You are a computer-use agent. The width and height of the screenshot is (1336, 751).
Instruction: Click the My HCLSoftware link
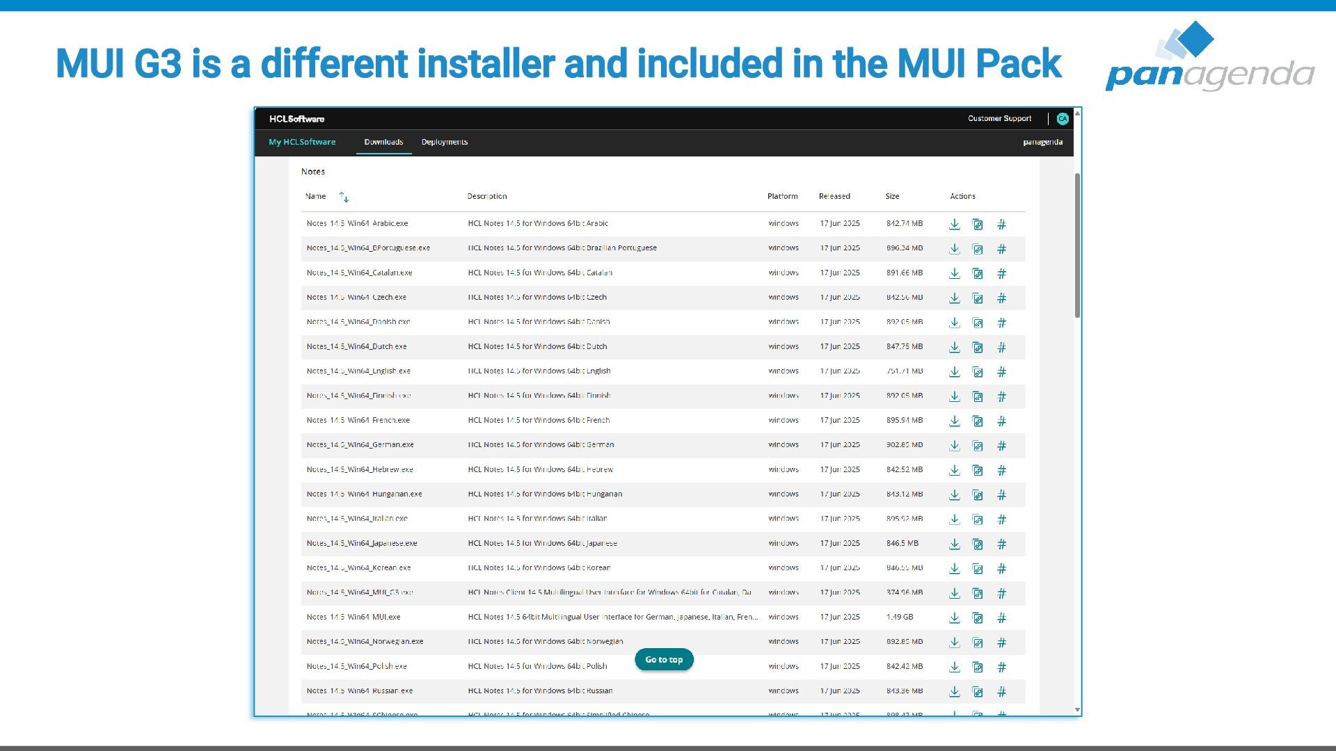(302, 142)
